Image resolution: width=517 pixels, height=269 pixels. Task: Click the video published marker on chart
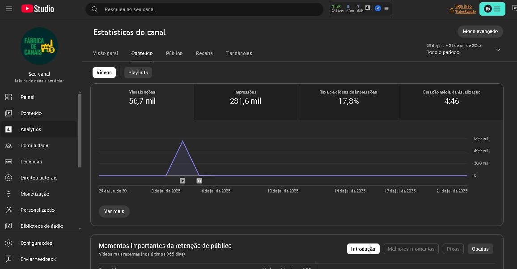pyautogui.click(x=182, y=180)
